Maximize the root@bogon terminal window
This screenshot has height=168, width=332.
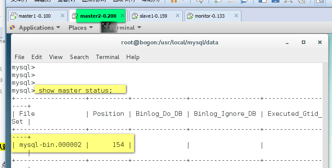(304, 42)
